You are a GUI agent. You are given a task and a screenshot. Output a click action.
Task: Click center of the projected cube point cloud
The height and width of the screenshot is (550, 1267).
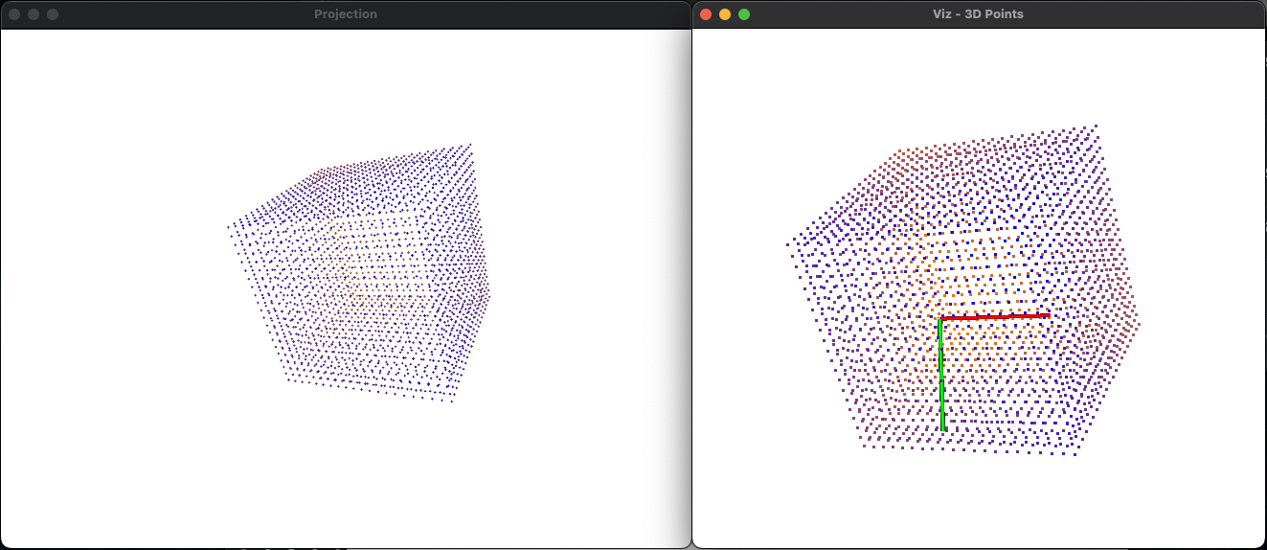click(x=364, y=278)
